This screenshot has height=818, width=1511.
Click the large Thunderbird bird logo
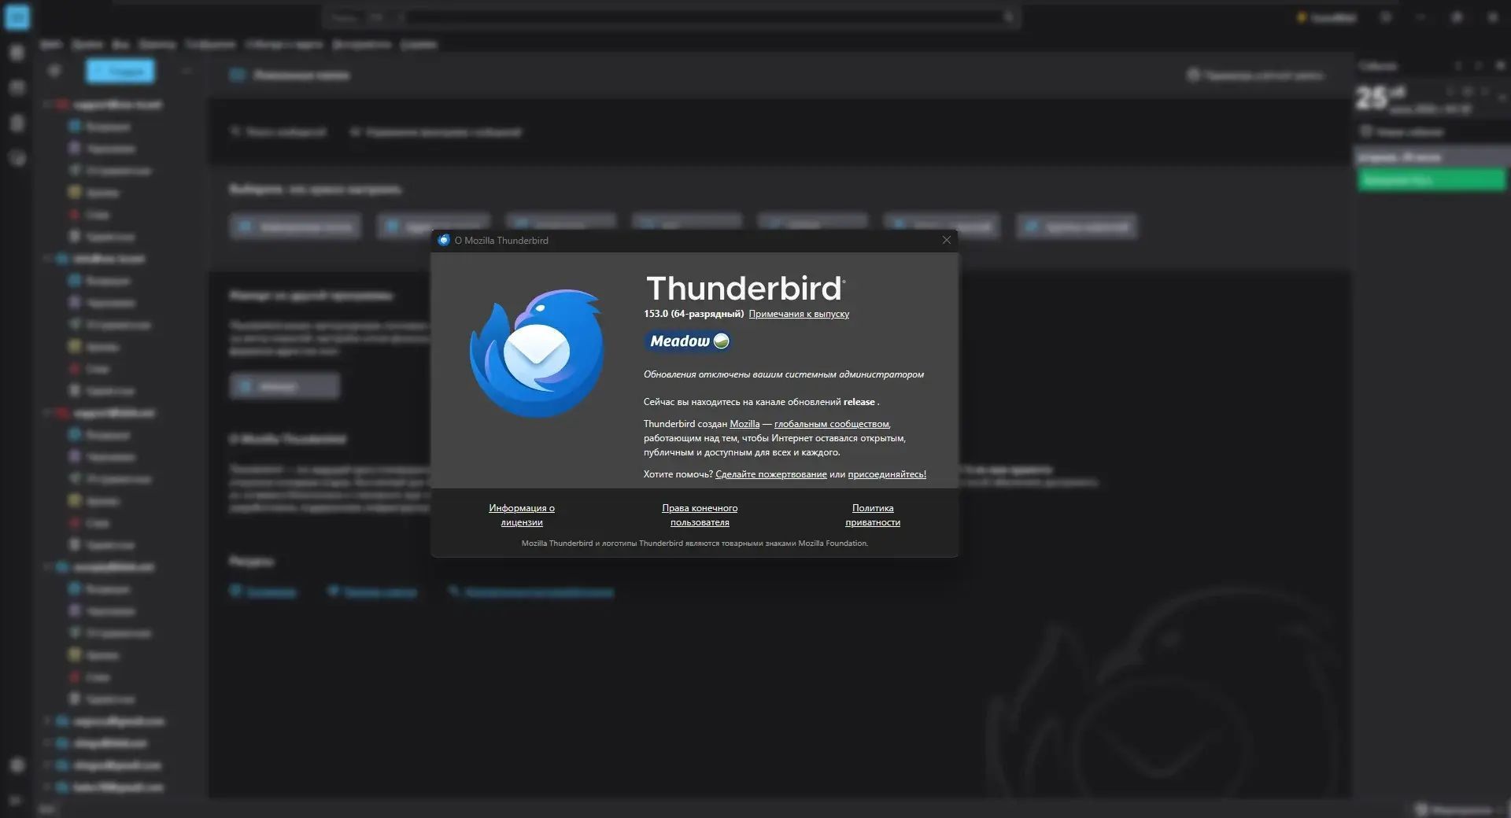537,352
